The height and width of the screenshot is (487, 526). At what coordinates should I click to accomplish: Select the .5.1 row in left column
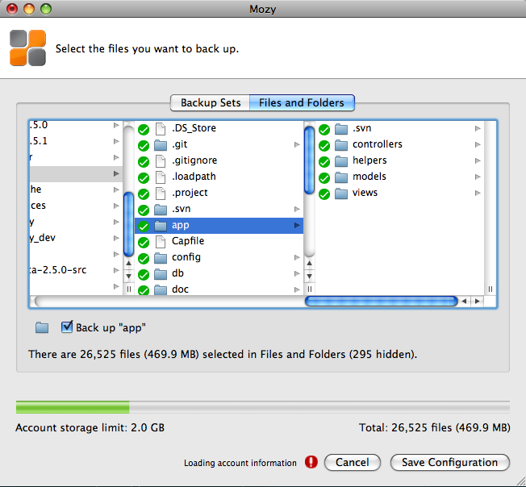[x=76, y=141]
